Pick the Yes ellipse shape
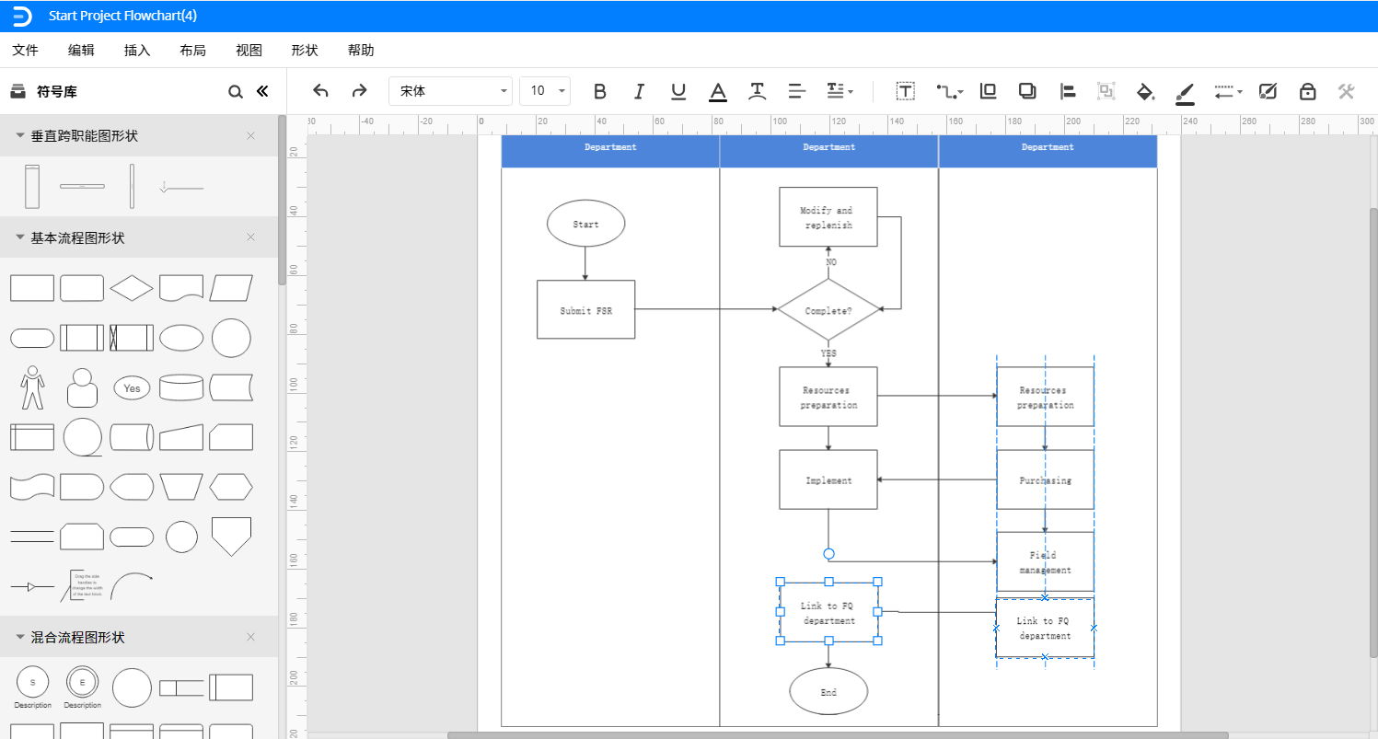The image size is (1378, 739). point(132,388)
